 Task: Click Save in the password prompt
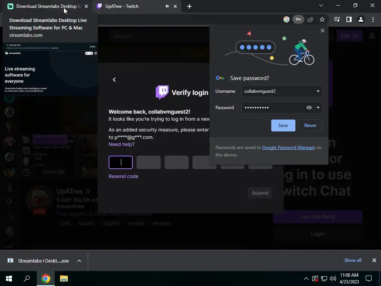coord(283,125)
